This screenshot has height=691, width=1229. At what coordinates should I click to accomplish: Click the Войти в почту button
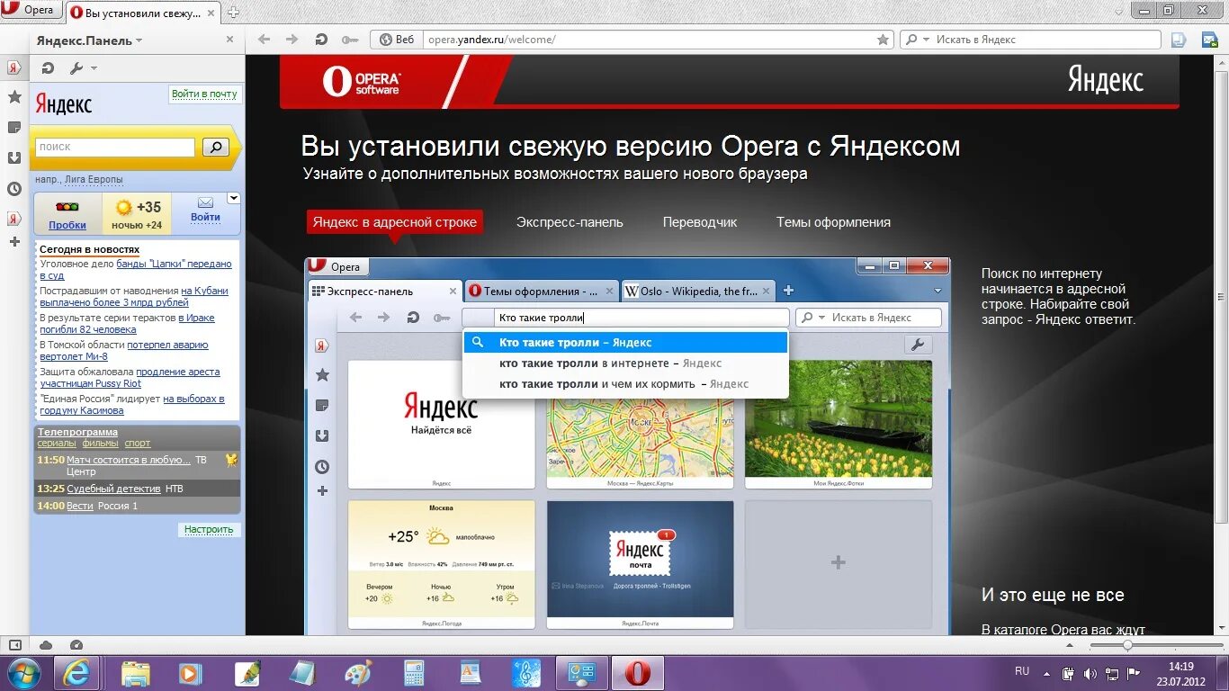[x=204, y=94]
